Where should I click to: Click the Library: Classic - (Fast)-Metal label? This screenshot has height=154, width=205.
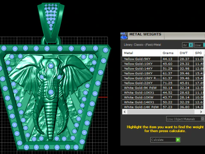[142, 44]
